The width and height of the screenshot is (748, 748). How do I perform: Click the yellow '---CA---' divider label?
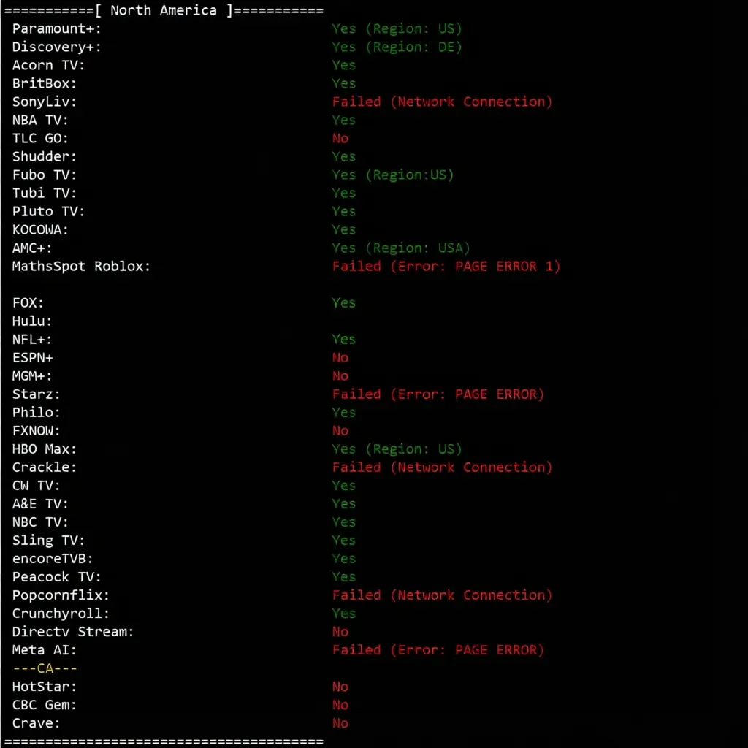pos(45,668)
